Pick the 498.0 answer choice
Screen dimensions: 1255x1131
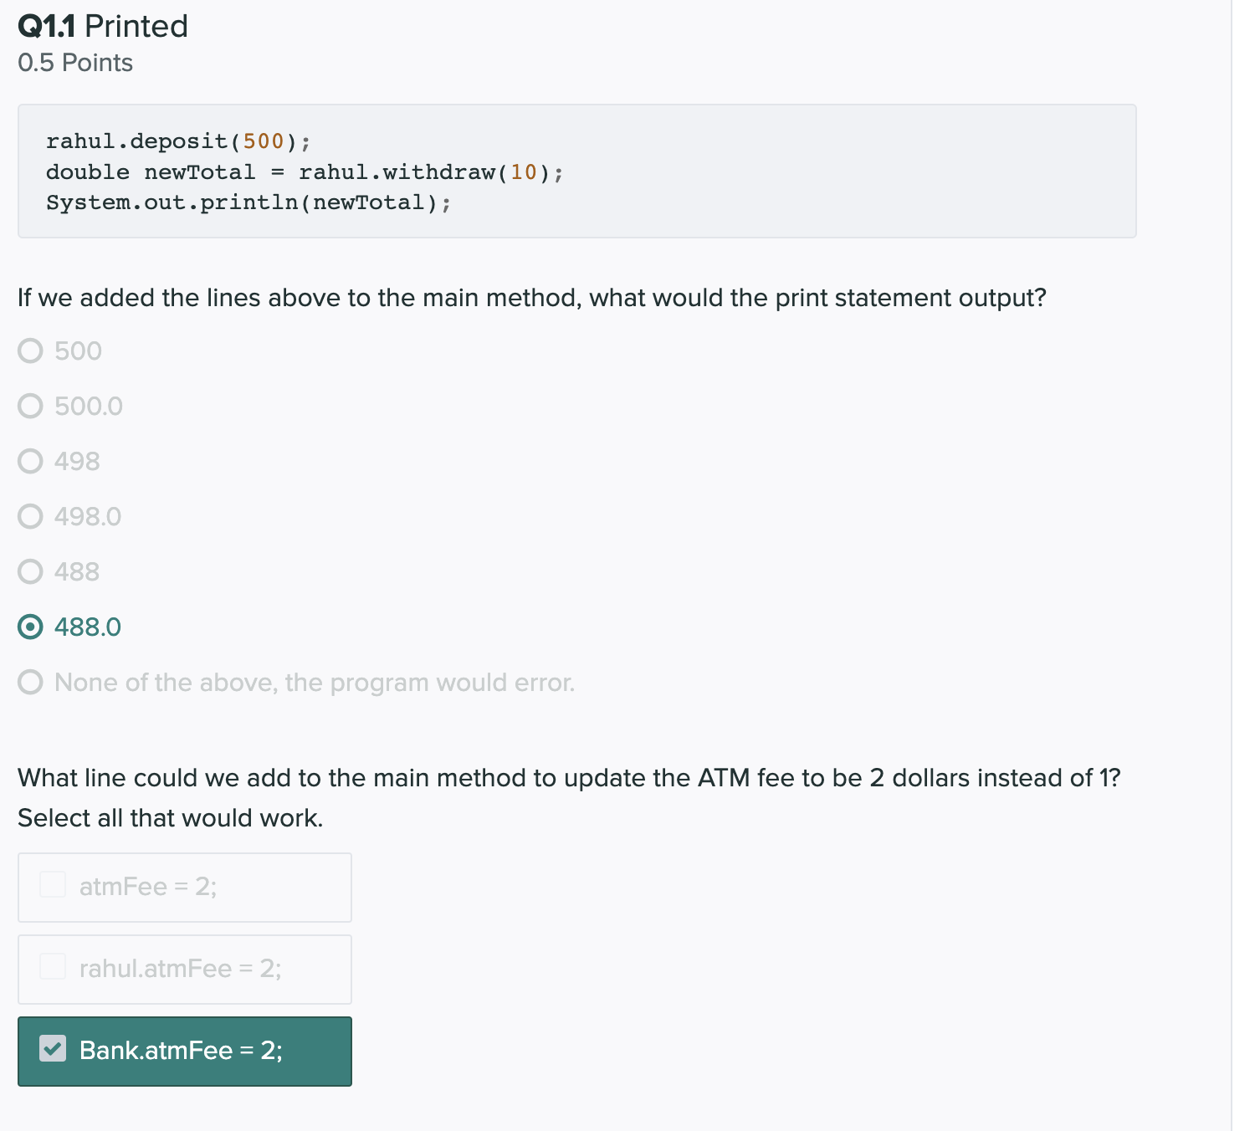click(31, 516)
